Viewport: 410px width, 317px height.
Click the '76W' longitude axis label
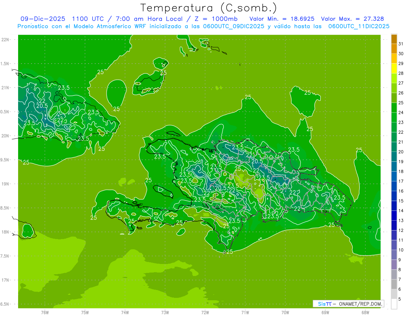pyautogui.click(x=45, y=312)
